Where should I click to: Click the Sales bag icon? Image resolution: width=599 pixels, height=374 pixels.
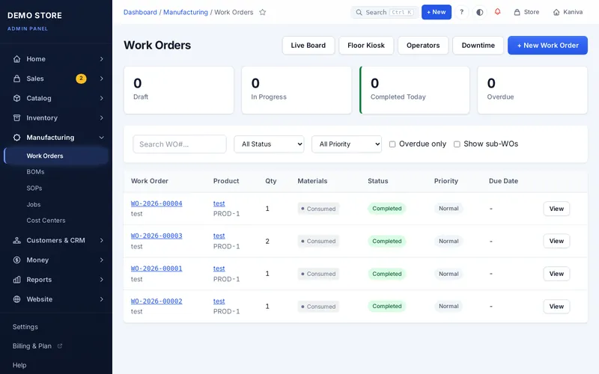16,79
